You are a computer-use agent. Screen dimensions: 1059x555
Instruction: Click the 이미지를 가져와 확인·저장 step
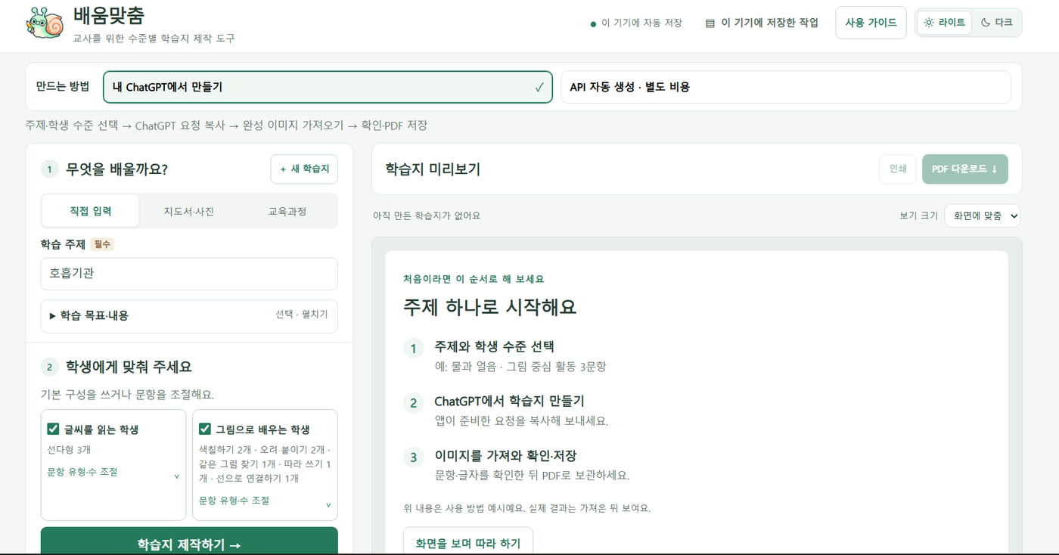[505, 456]
